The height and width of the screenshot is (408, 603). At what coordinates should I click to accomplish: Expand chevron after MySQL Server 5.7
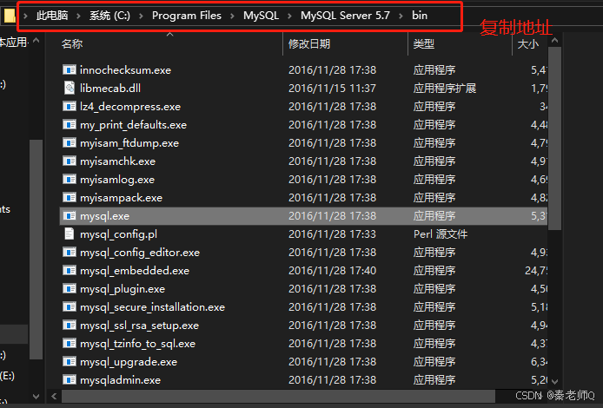click(x=401, y=16)
